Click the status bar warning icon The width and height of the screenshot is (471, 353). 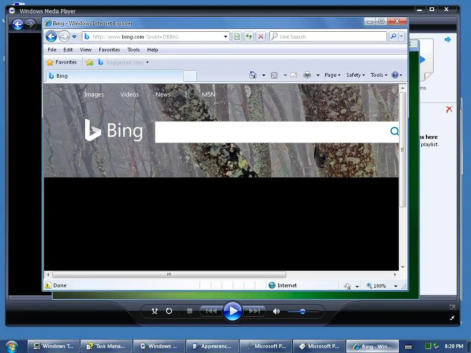48,285
